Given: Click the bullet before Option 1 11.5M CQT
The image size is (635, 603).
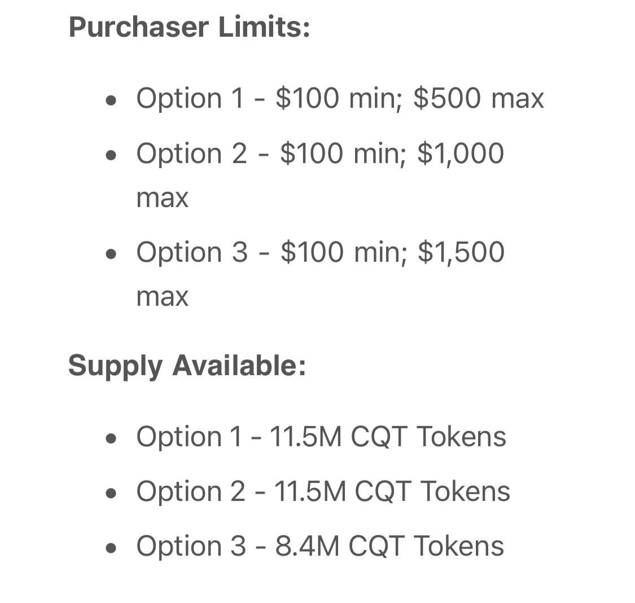Looking at the screenshot, I should click(x=111, y=438).
